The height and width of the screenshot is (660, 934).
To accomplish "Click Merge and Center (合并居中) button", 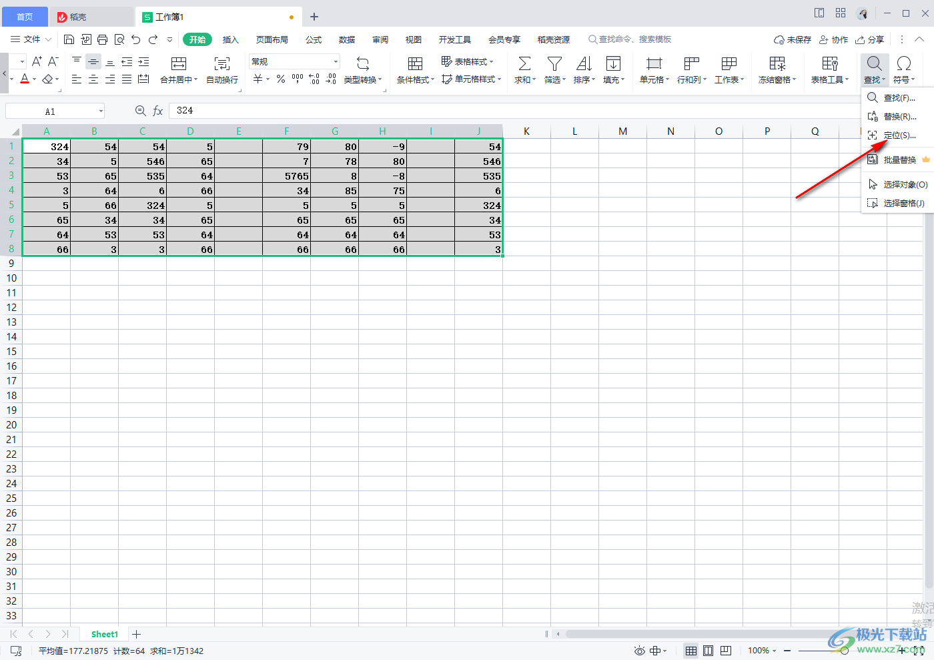I will (179, 70).
